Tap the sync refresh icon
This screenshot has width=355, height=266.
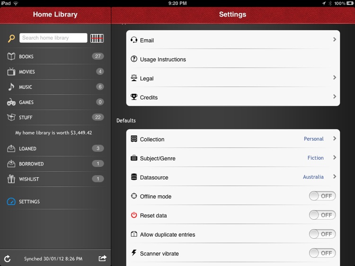[8, 259]
